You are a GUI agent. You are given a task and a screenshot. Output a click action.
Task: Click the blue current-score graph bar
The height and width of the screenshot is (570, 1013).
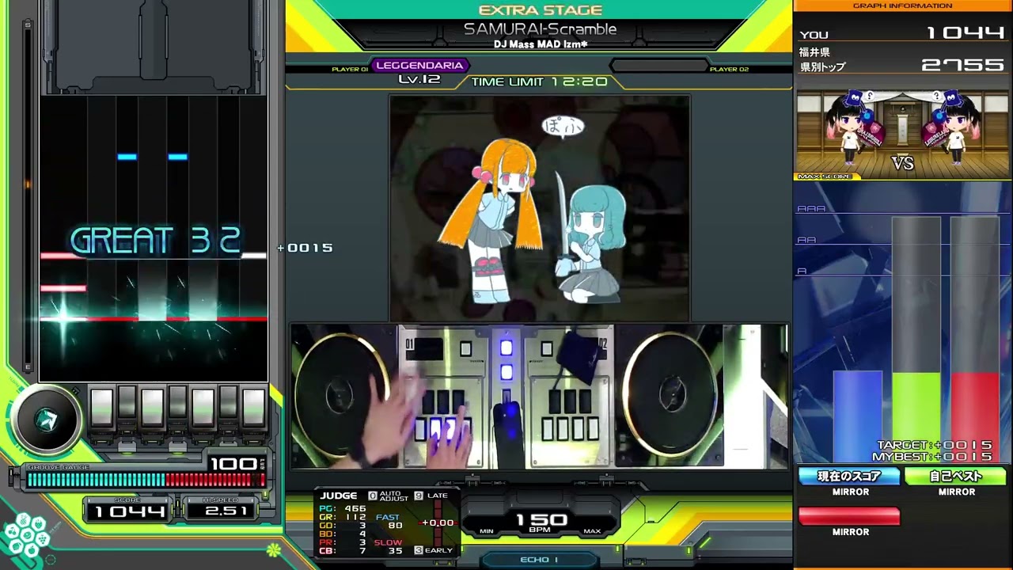[857, 416]
